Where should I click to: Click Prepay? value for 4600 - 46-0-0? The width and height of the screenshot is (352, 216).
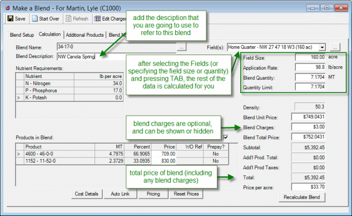[x=216, y=154]
